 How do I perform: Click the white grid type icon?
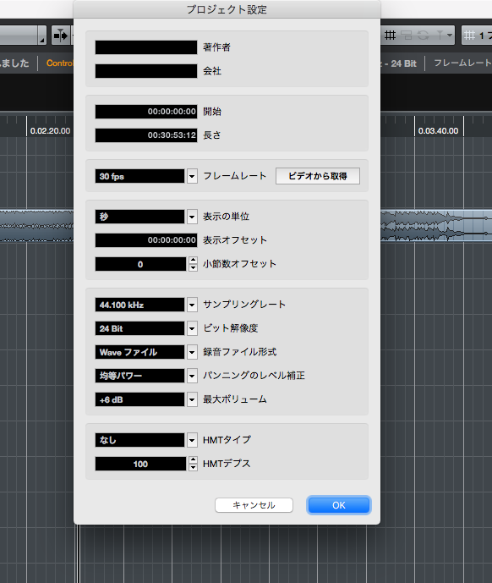(x=470, y=36)
